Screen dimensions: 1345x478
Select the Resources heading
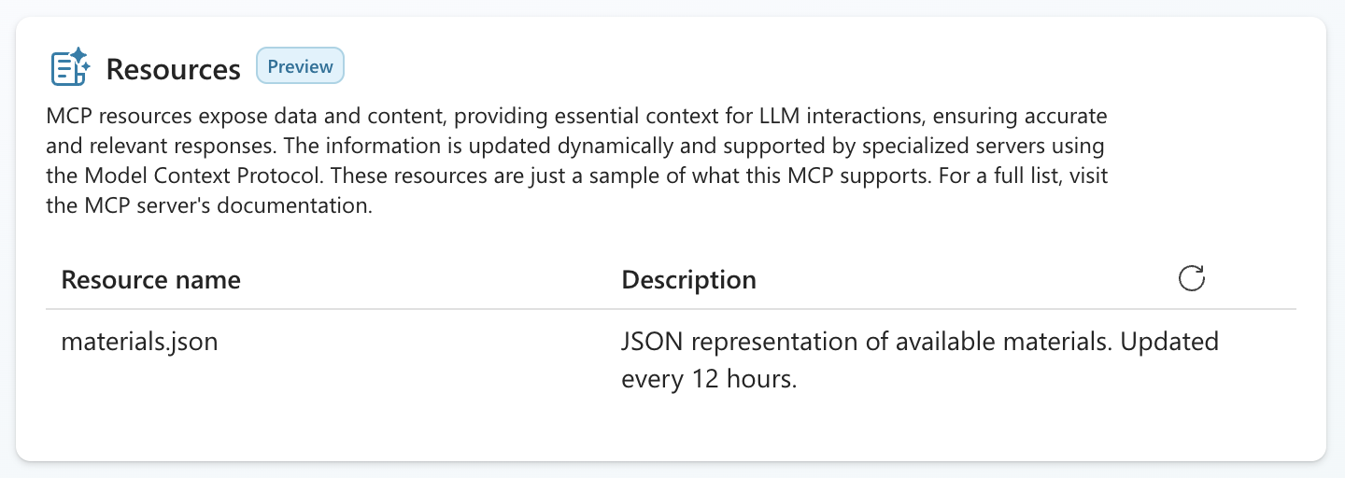coord(173,69)
